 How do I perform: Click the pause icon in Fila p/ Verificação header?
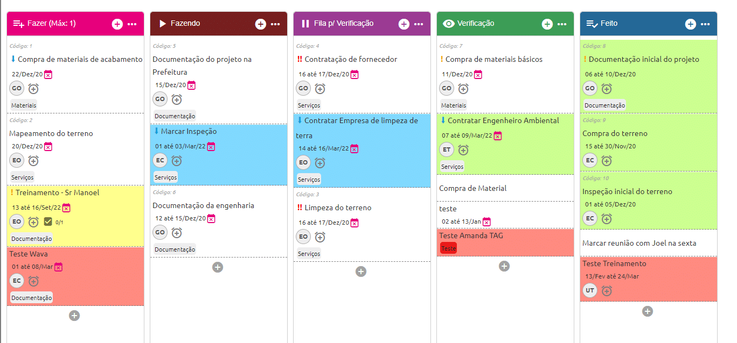305,24
